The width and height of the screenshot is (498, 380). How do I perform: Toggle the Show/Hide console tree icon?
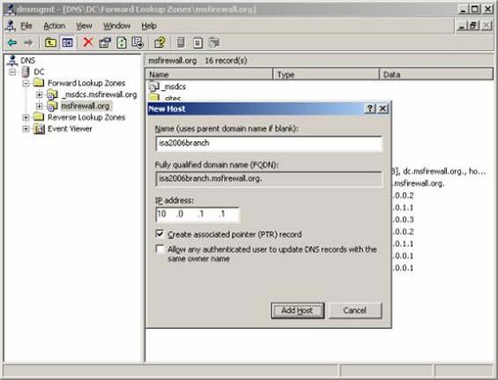(x=67, y=42)
